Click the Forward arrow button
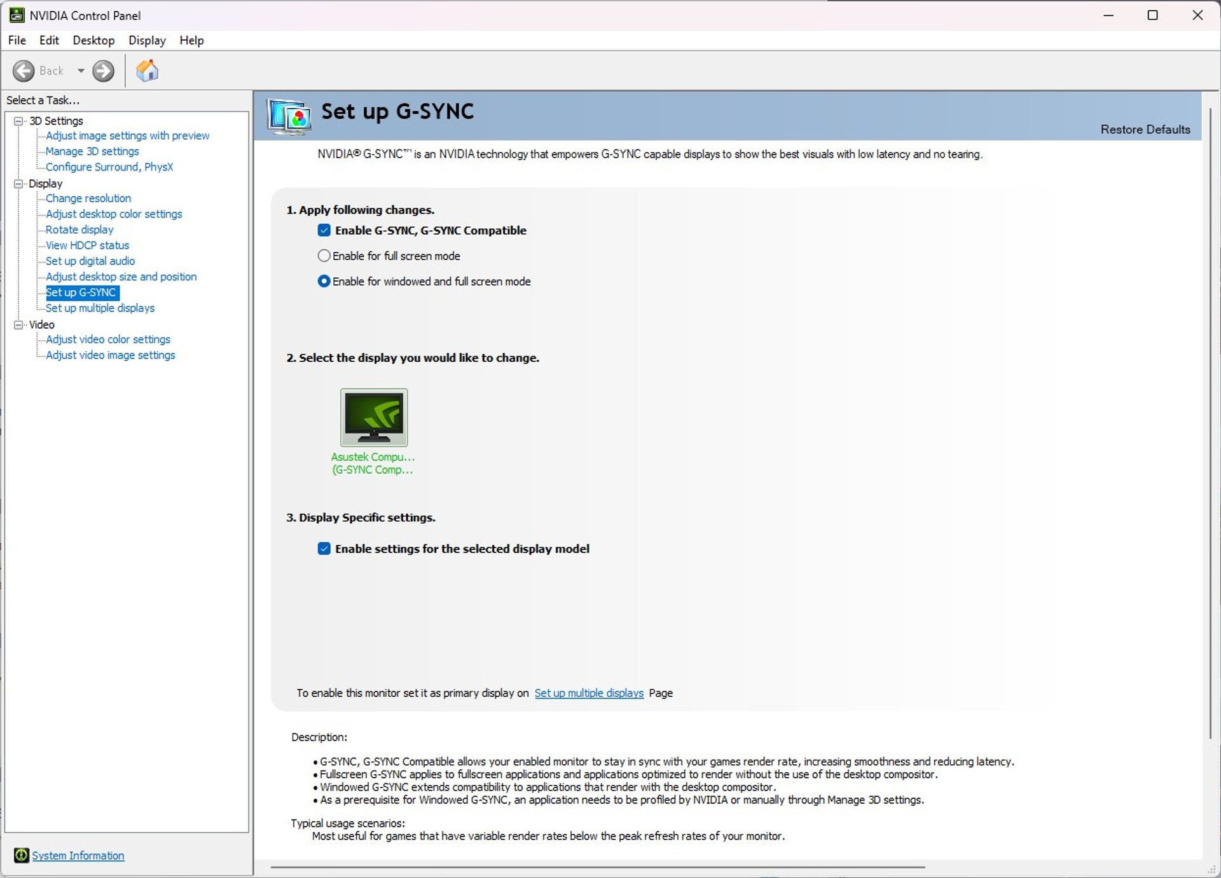This screenshot has height=878, width=1221. 103,71
